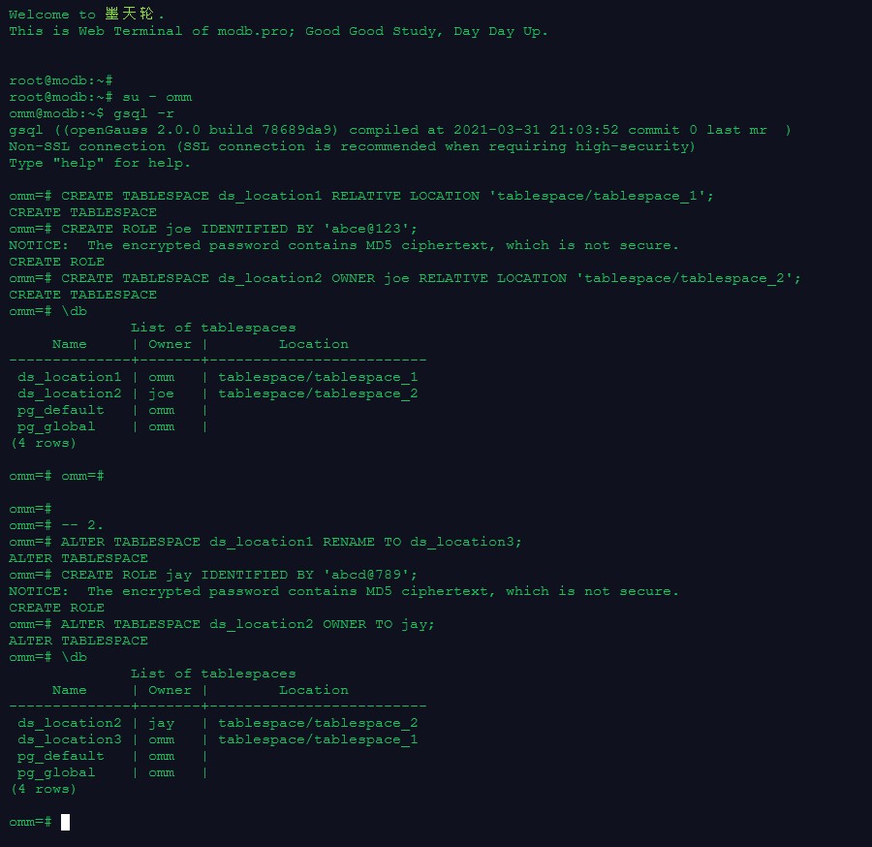Click ds_location1 name in the first table
This screenshot has width=872, height=847.
69,377
